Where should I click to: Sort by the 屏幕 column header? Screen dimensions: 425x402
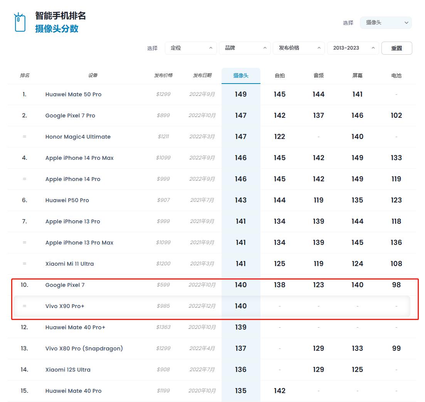point(358,76)
